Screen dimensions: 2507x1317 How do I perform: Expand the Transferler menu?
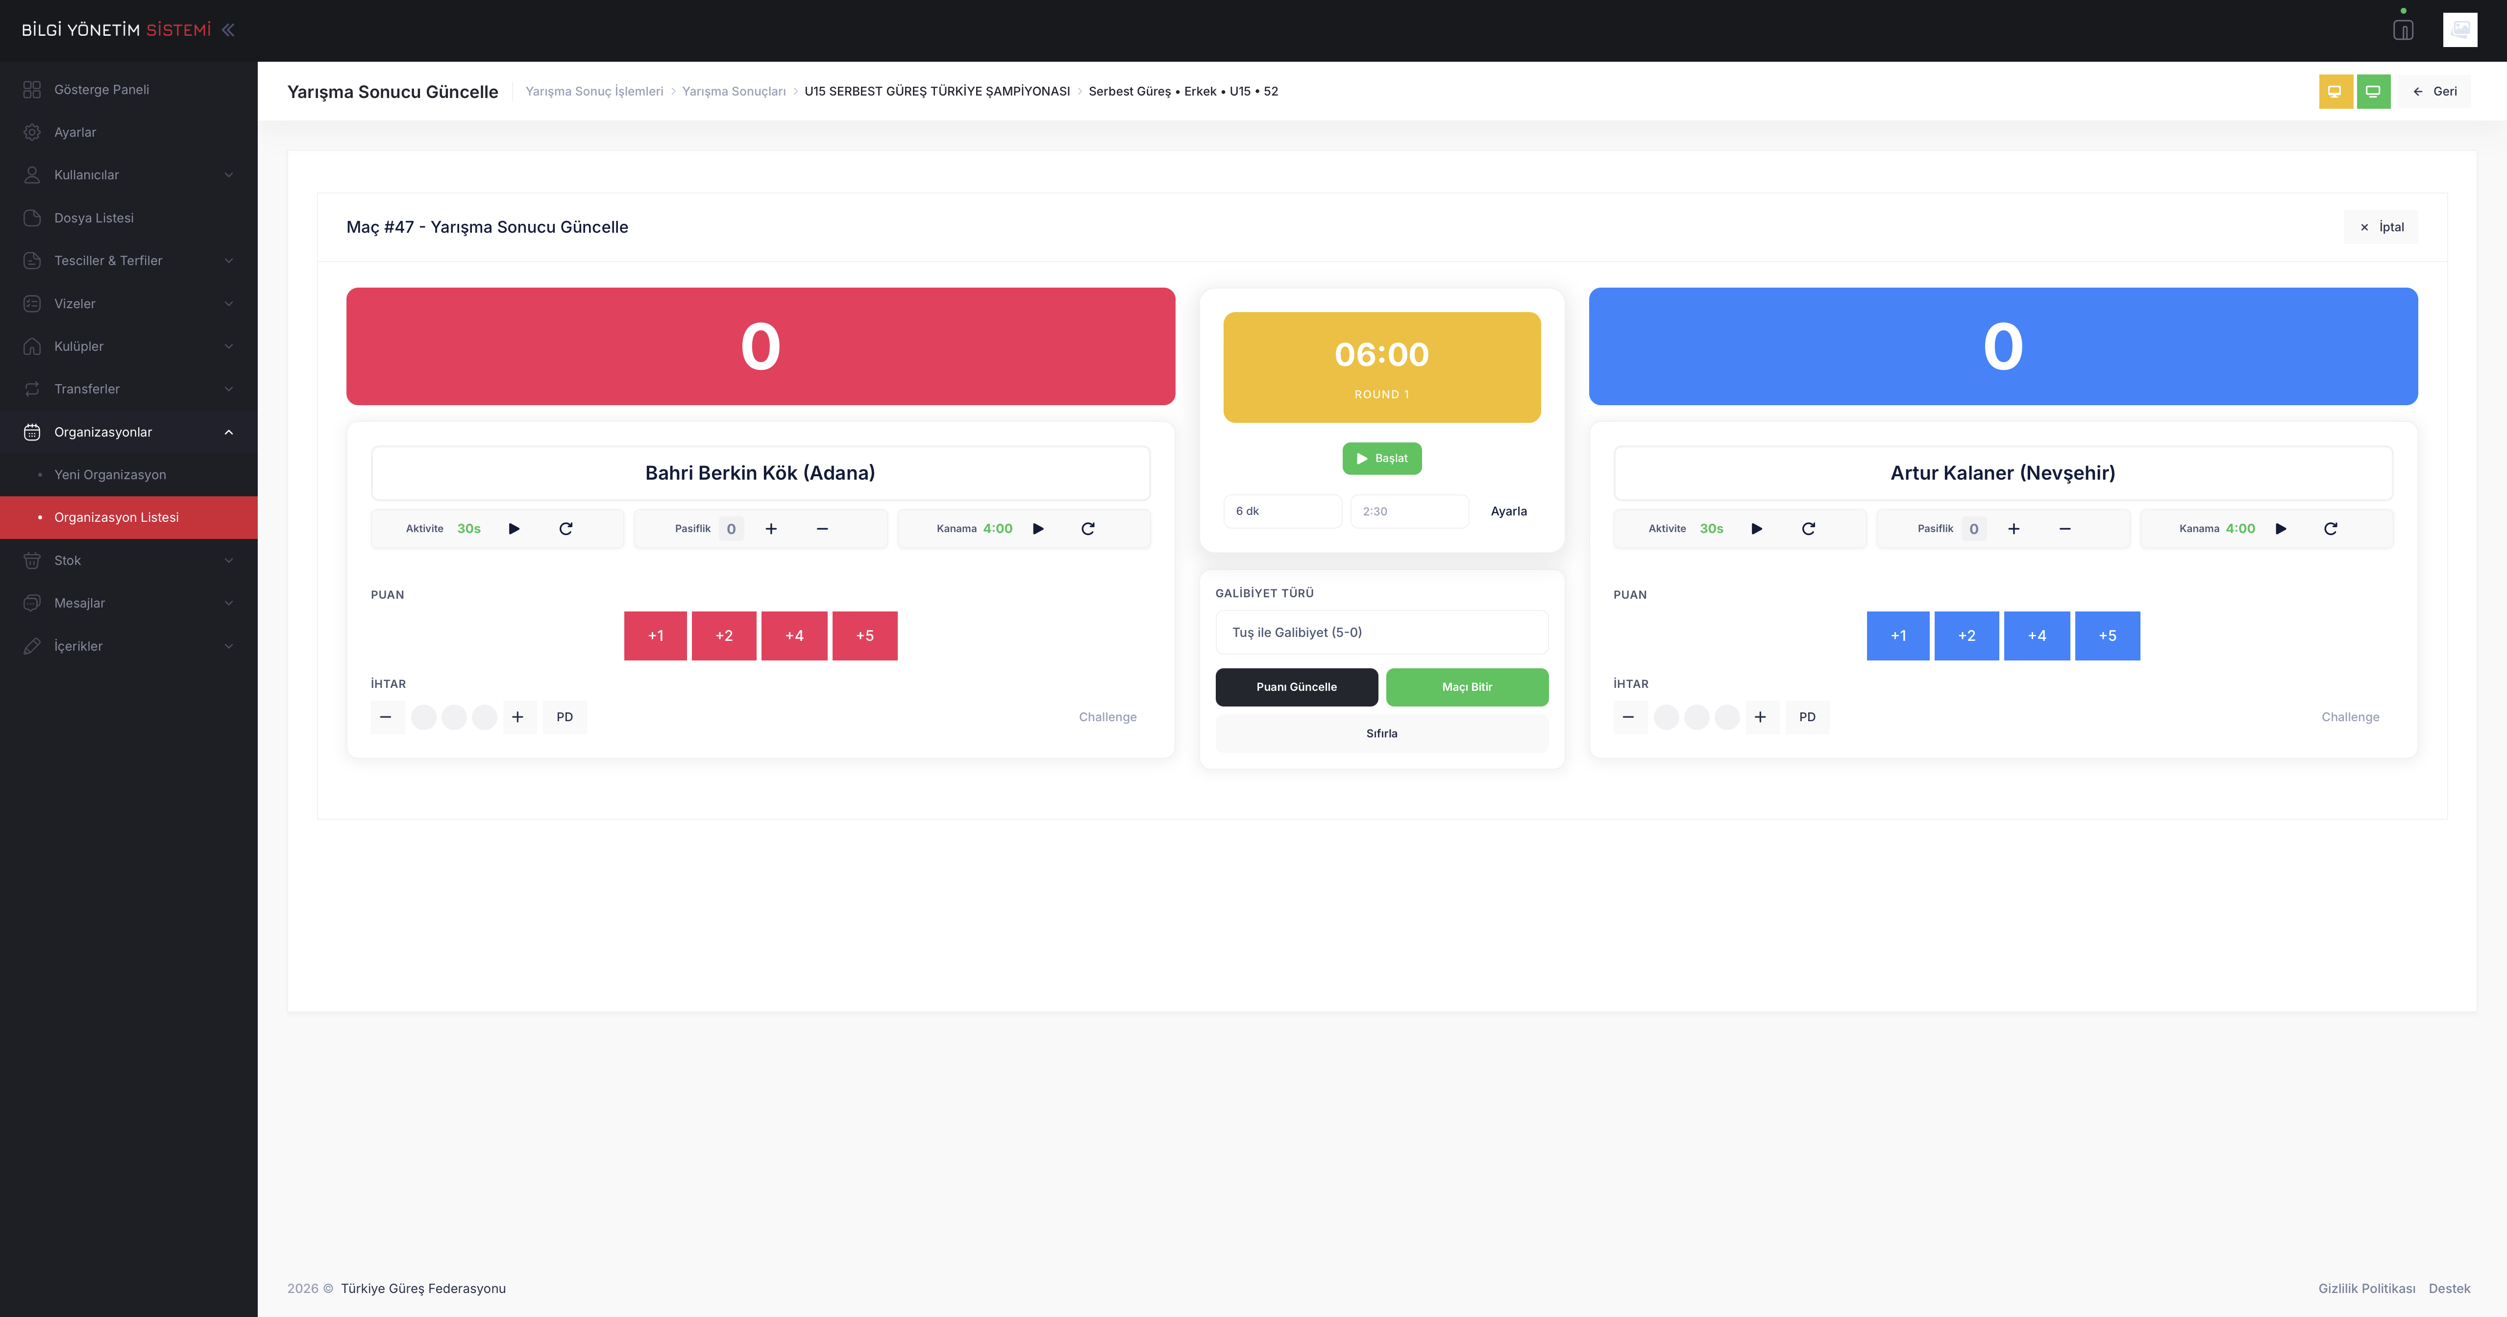coord(128,390)
